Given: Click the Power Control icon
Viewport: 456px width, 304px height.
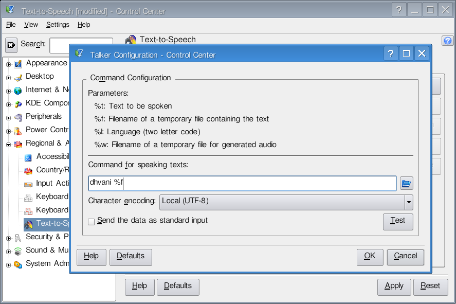Looking at the screenshot, I should coord(18,131).
